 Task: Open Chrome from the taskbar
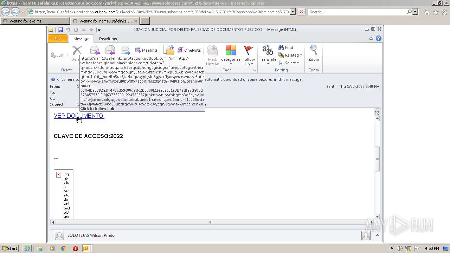tap(63, 248)
